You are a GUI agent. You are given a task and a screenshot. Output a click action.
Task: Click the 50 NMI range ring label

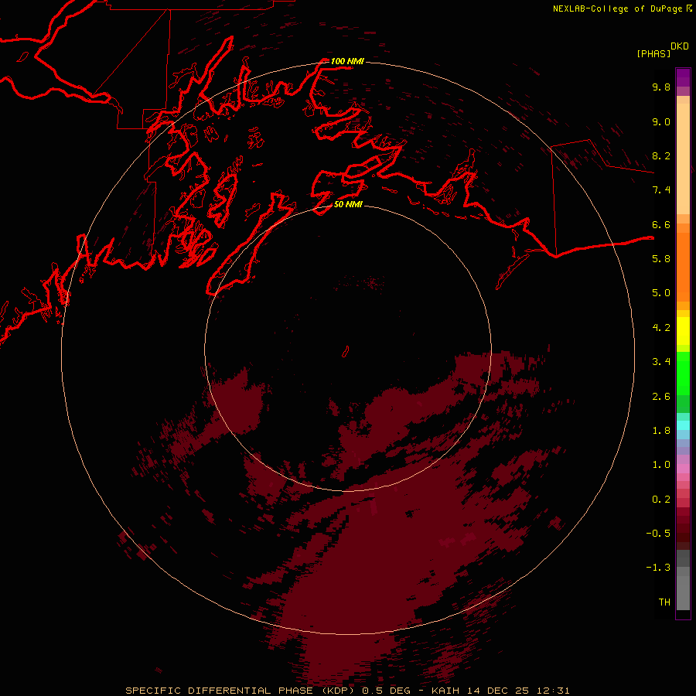coord(348,204)
